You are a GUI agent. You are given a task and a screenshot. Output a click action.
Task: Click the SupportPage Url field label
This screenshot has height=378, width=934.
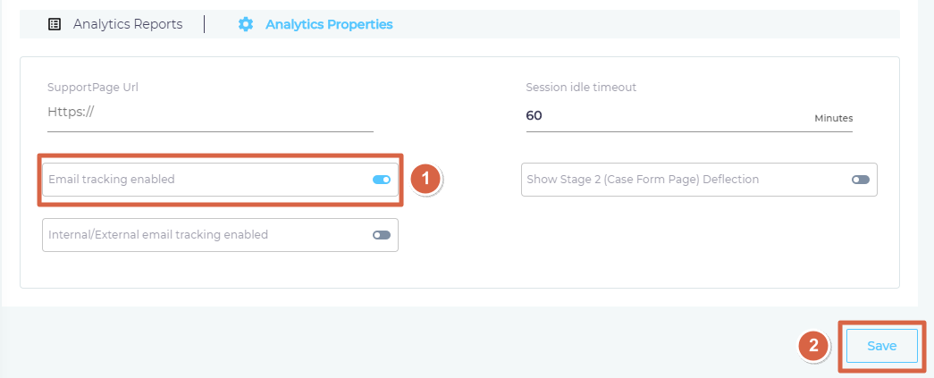[93, 88]
